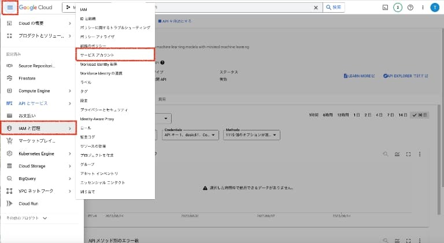Enter chart fullscreen mode icon
The width and height of the screenshot is (444, 243).
[x=408, y=154]
